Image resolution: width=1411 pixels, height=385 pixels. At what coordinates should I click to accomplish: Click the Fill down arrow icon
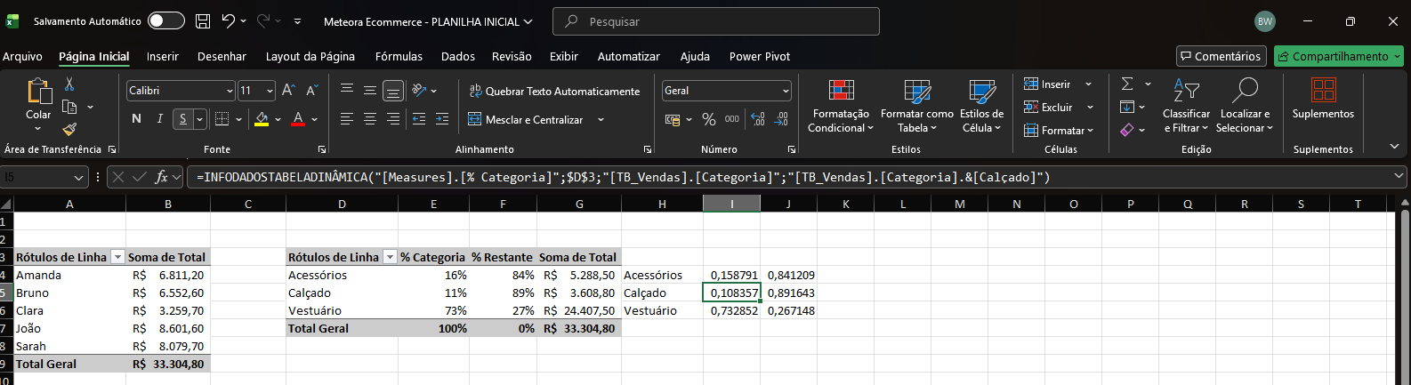[x=1127, y=107]
